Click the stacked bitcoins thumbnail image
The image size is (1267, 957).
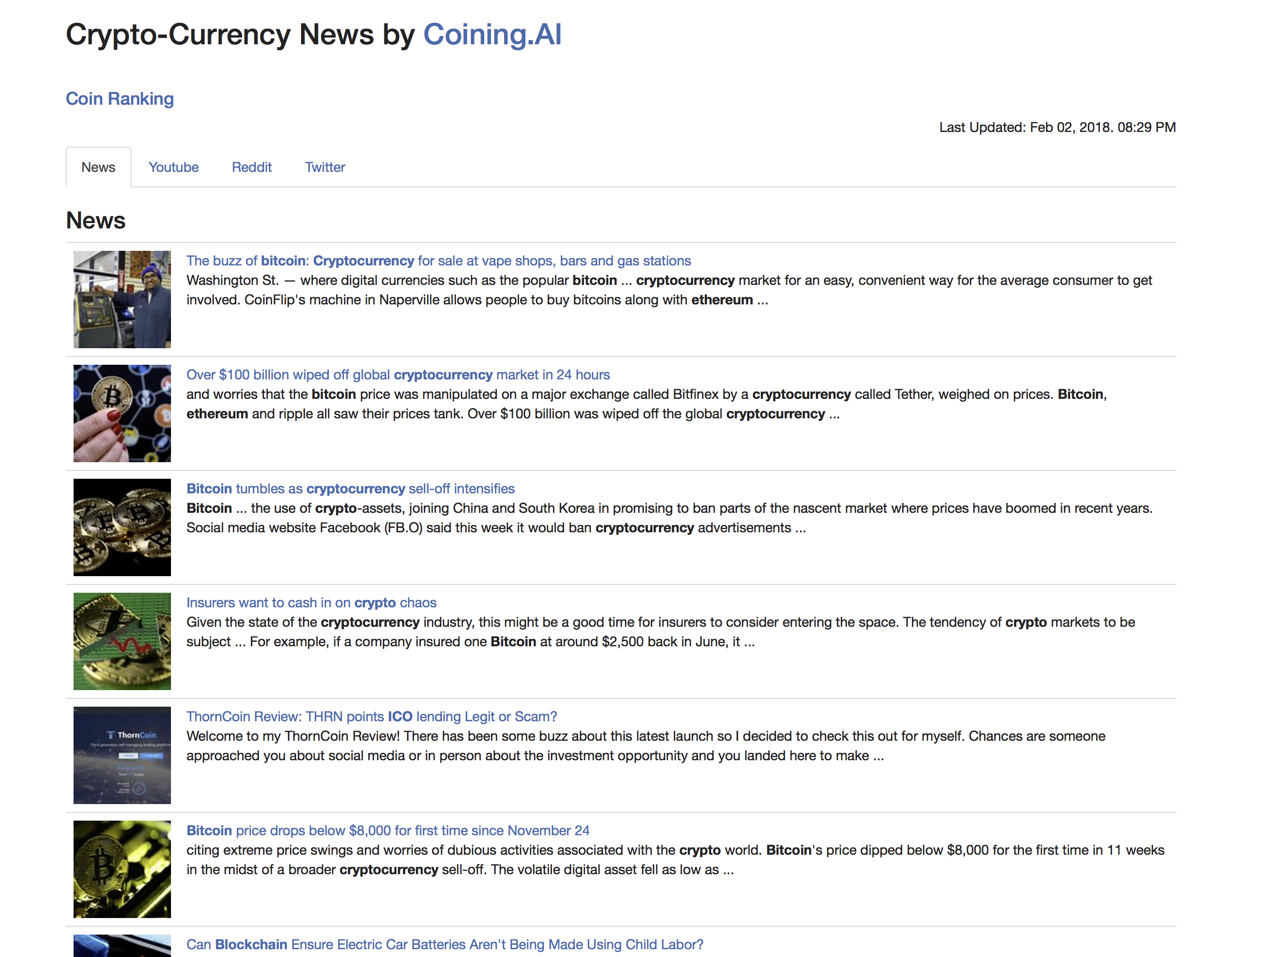(121, 527)
